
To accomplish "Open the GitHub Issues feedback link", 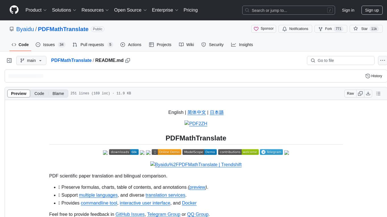I will pos(130,214).
